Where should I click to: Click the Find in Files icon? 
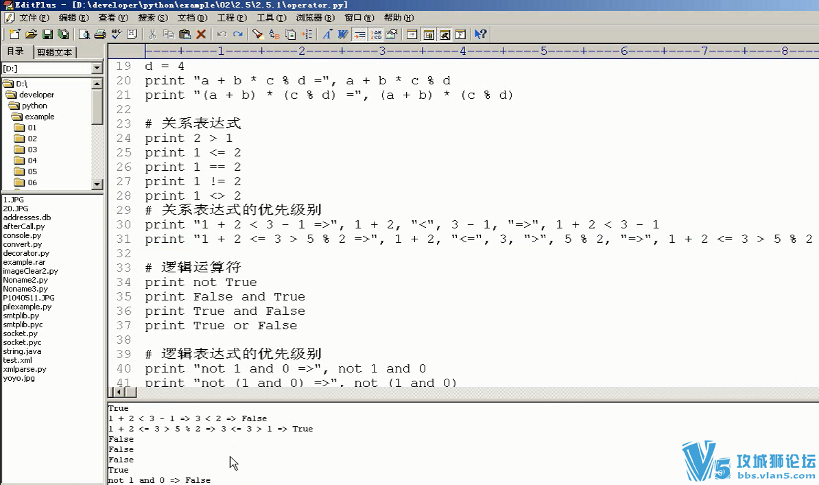click(x=290, y=34)
